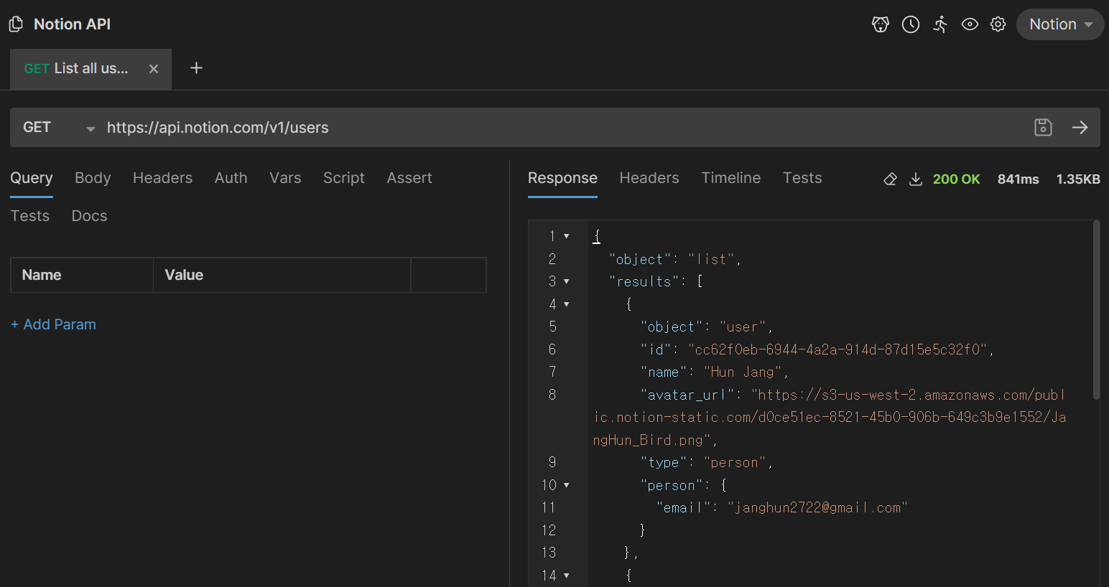The height and width of the screenshot is (587, 1109).
Task: Click the runner icon in top toolbar
Action: 940,24
